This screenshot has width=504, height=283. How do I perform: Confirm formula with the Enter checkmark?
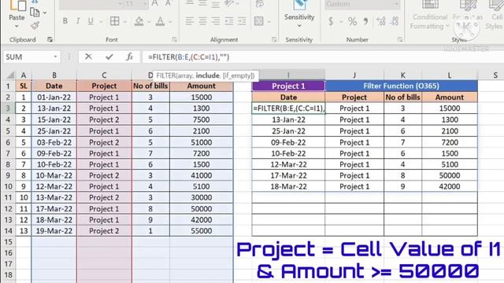pyautogui.click(x=109, y=57)
